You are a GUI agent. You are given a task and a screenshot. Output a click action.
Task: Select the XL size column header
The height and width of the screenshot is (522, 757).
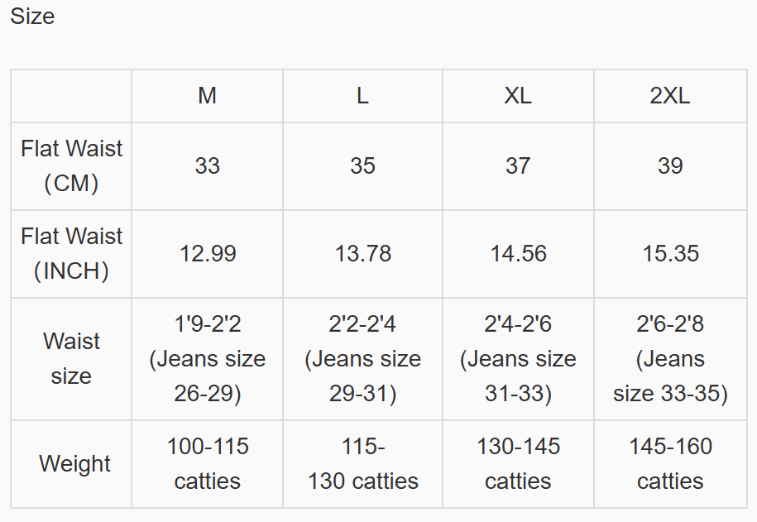(518, 96)
